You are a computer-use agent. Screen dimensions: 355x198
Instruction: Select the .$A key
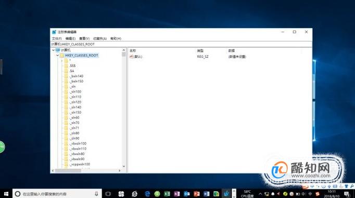pyautogui.click(x=72, y=71)
